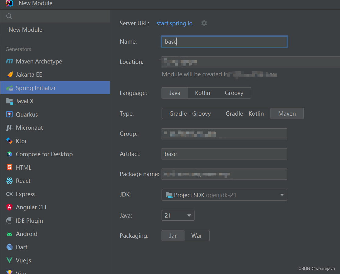The height and width of the screenshot is (274, 340).
Task: Click the Name field containing base
Action: tap(225, 42)
